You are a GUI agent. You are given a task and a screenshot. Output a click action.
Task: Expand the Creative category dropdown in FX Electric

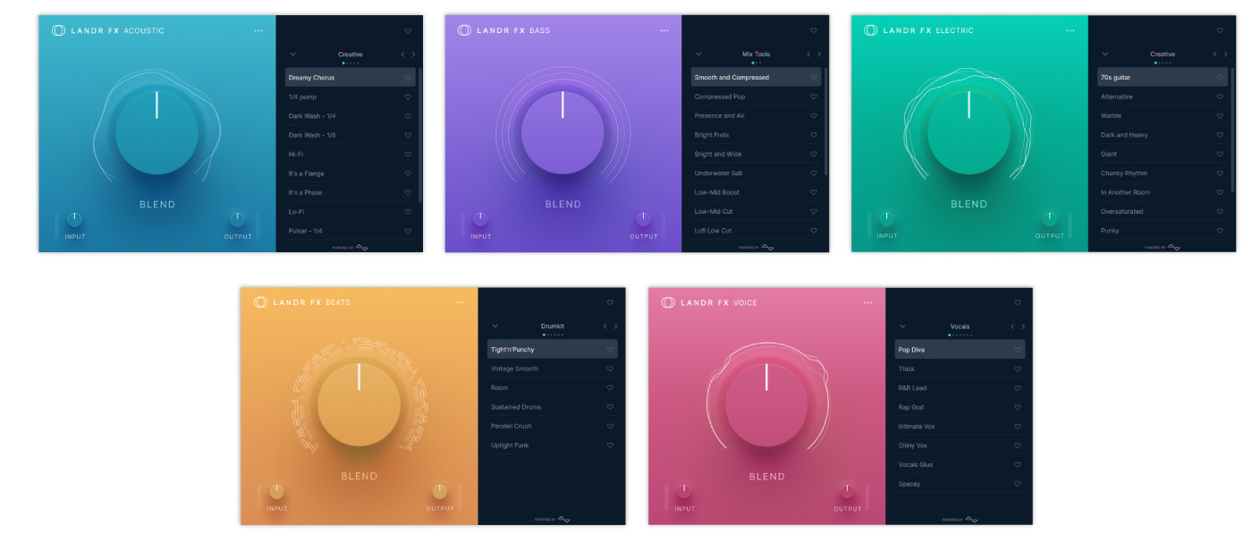1104,55
